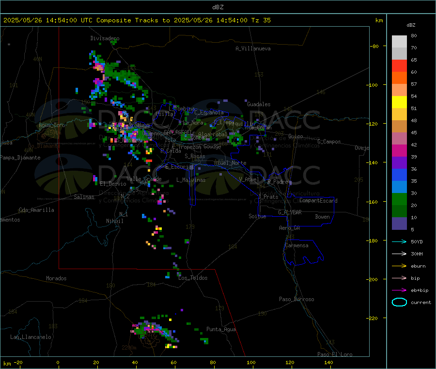
Task: Click the Carmensa place label
Action: click(x=296, y=245)
